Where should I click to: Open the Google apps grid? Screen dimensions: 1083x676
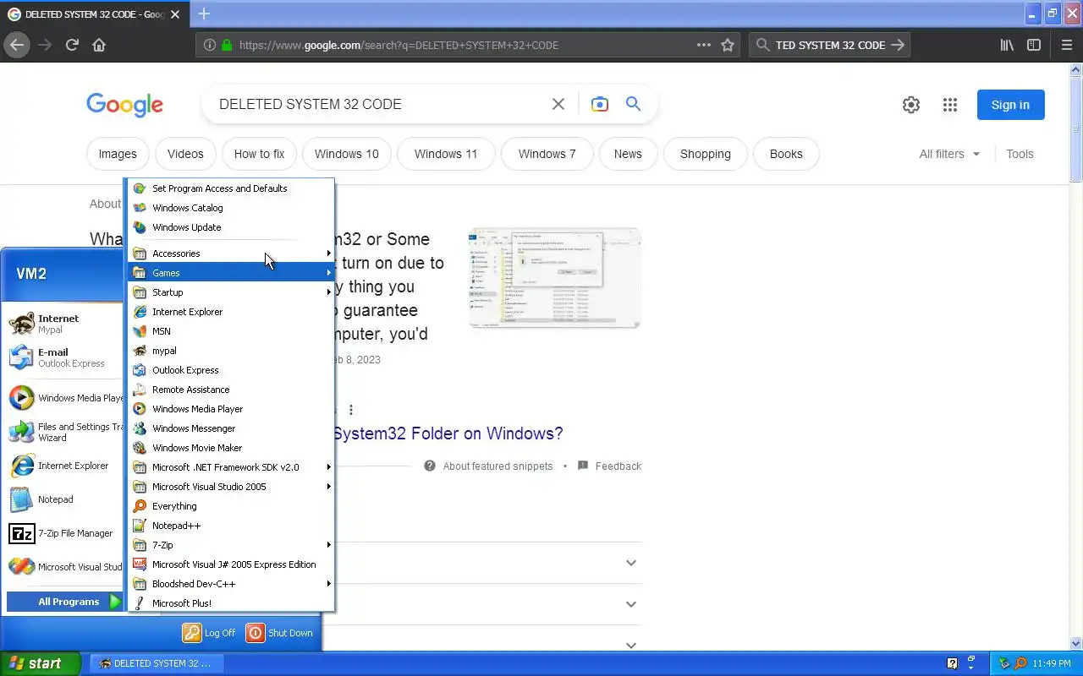pyautogui.click(x=950, y=105)
